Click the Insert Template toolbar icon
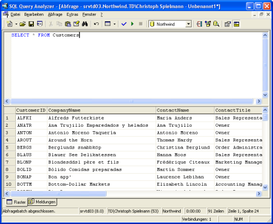 (40, 24)
